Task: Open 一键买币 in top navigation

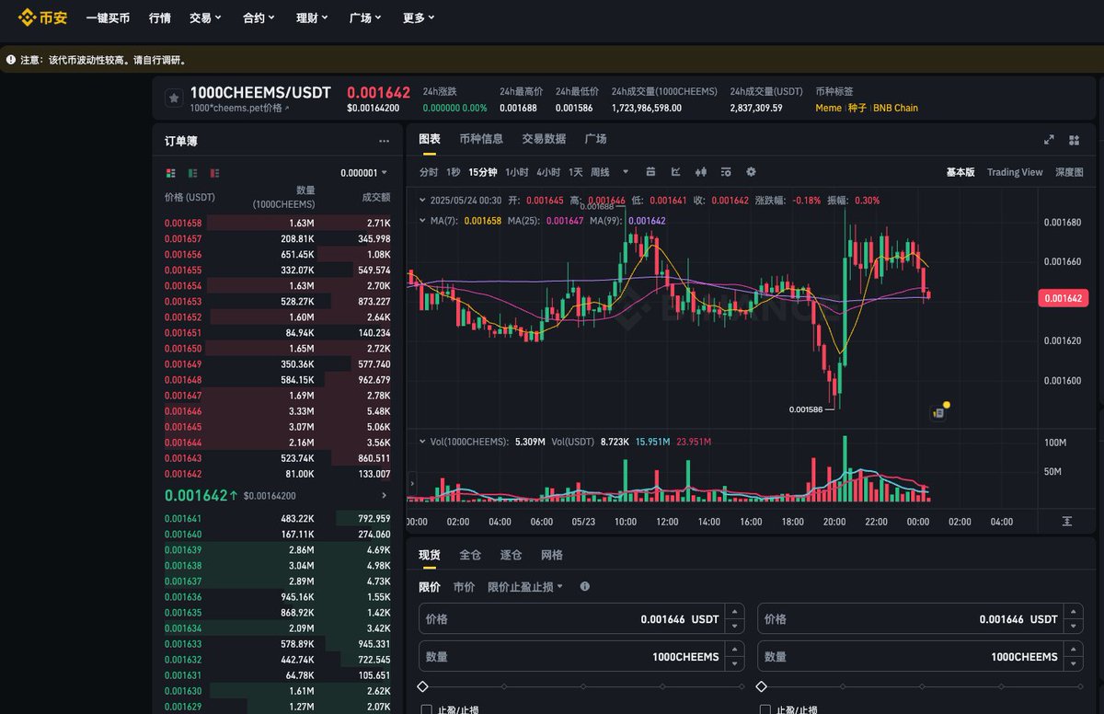Action: point(108,17)
